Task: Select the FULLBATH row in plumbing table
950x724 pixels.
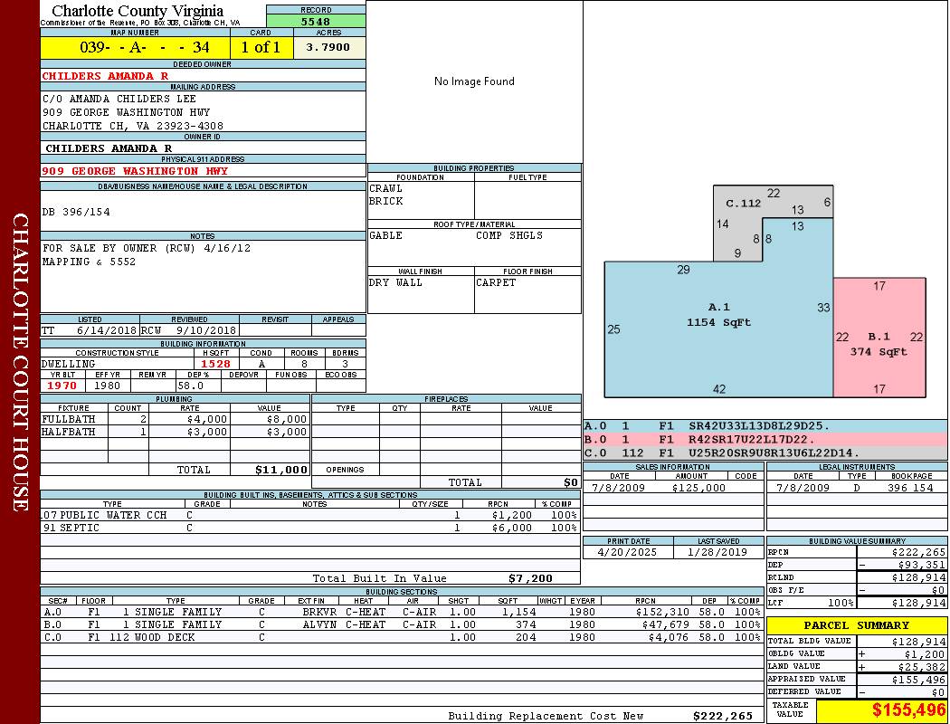Action: point(175,419)
